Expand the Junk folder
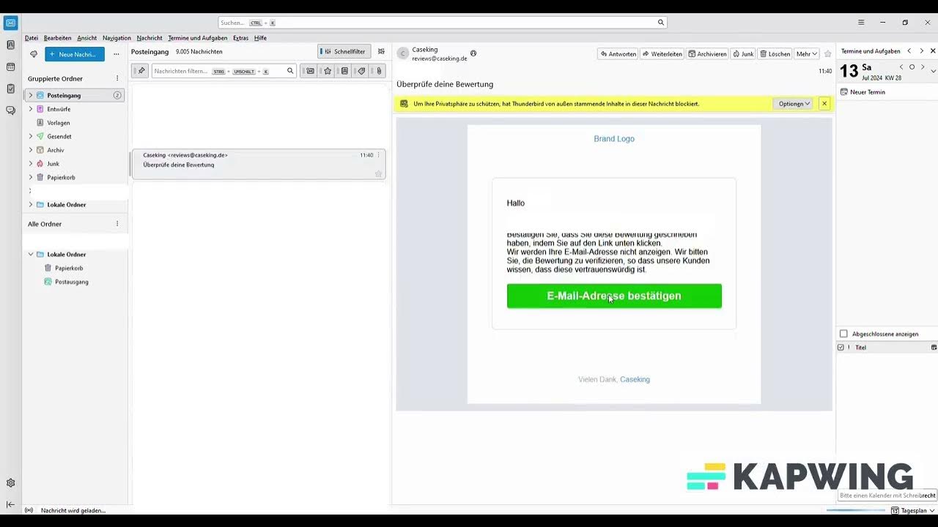 click(31, 164)
